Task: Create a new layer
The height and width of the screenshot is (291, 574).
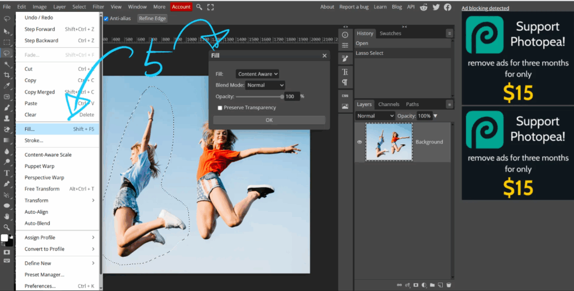Action: point(441,285)
